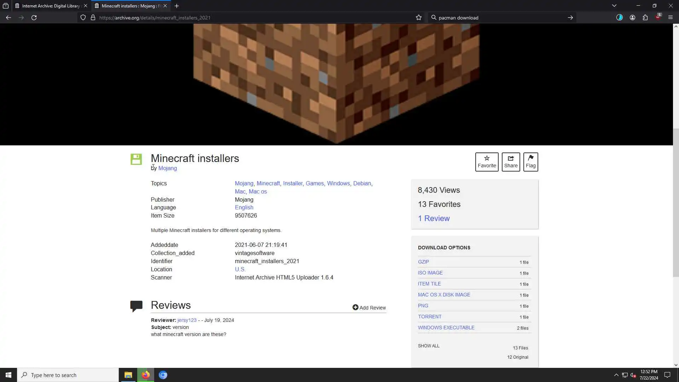Open the Mojang author link
Screen dimensions: 679x382
168,168
